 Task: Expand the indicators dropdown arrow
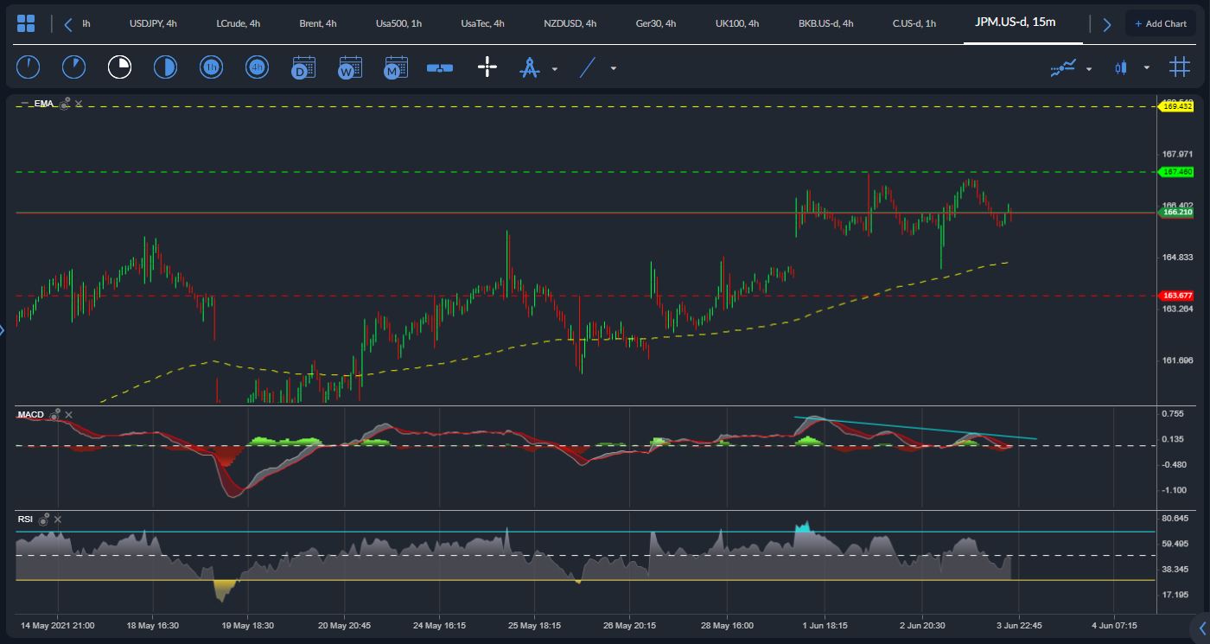pyautogui.click(x=1089, y=68)
